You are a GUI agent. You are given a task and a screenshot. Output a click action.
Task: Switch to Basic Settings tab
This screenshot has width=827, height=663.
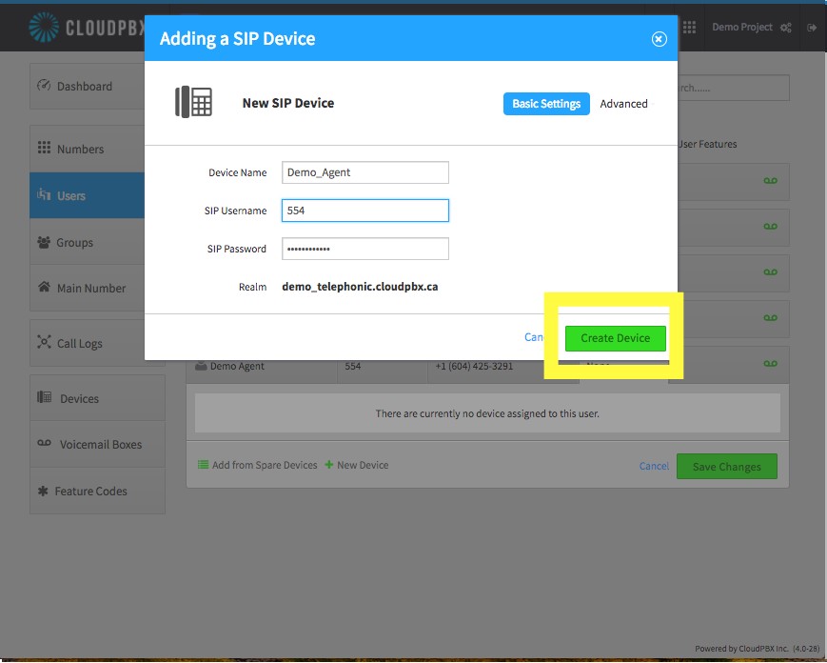546,104
